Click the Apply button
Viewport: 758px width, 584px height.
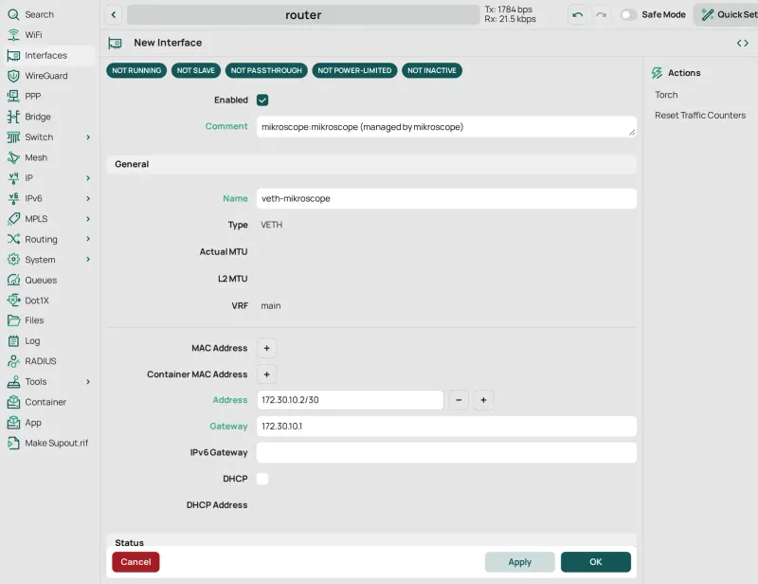click(519, 562)
